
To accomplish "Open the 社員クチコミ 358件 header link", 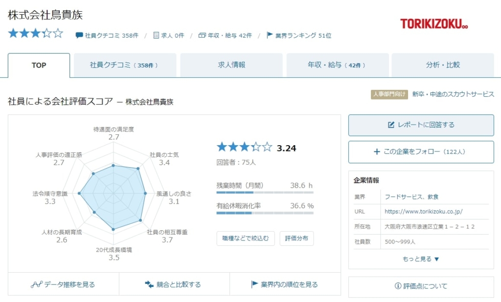I will tap(112, 36).
